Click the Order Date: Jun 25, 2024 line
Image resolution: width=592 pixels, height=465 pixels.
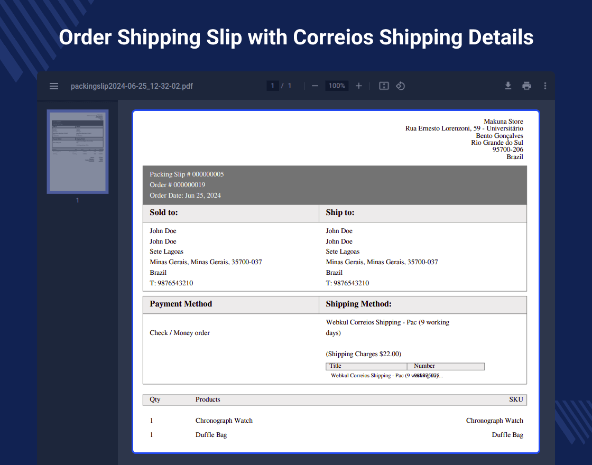point(185,195)
